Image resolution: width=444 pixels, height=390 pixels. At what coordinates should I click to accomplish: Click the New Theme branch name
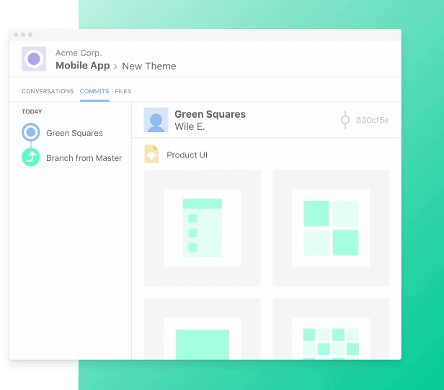[149, 66]
